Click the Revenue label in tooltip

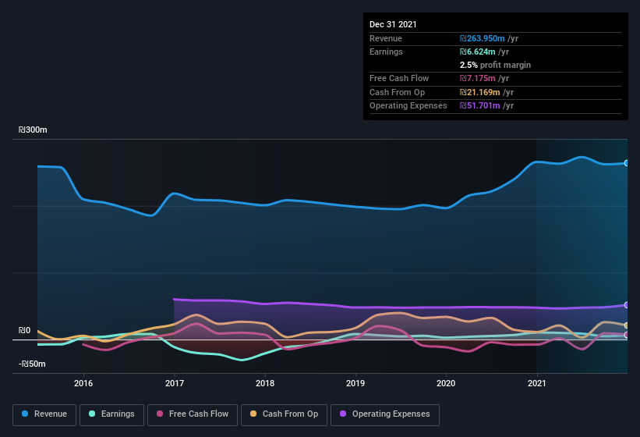[386, 38]
